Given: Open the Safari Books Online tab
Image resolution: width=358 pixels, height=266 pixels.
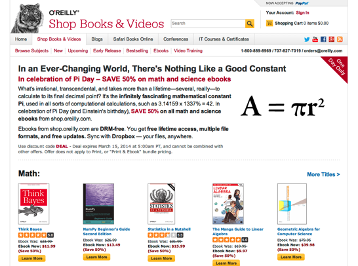Looking at the screenshot, I should 133,39.
